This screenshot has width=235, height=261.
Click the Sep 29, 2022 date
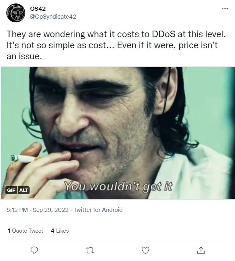pos(50,210)
